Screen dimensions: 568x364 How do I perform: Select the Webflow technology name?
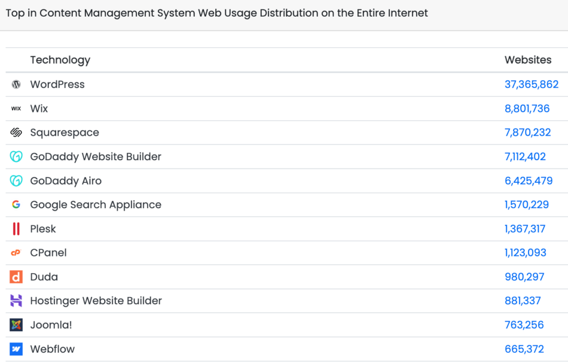click(x=53, y=349)
